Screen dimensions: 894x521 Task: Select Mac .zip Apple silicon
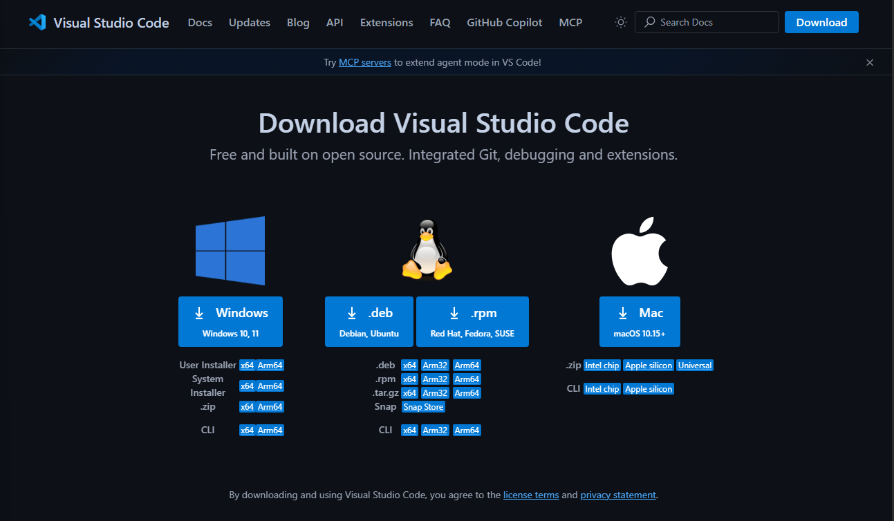tap(649, 366)
